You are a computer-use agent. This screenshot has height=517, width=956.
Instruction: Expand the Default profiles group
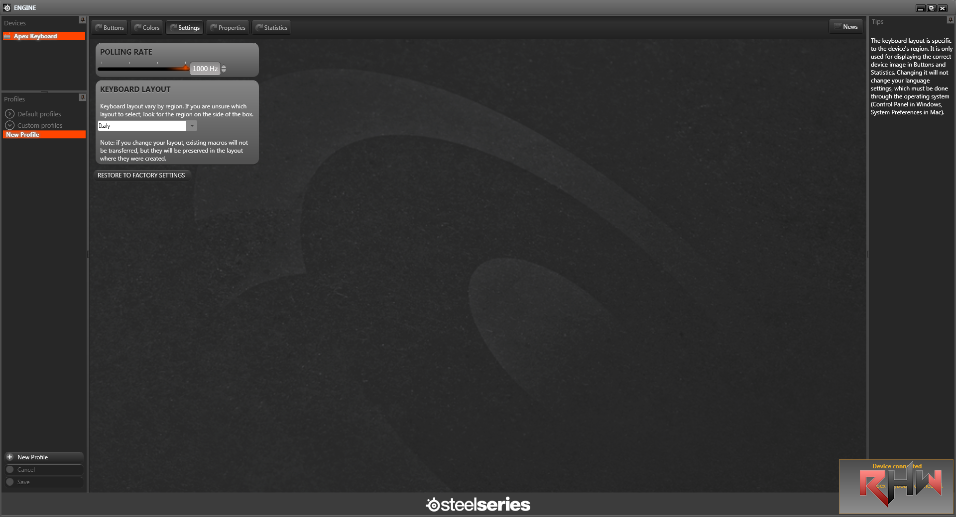click(x=10, y=114)
